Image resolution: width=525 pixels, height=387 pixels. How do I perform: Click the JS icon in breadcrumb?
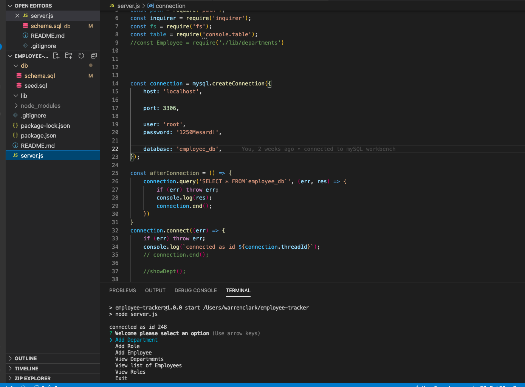click(112, 6)
